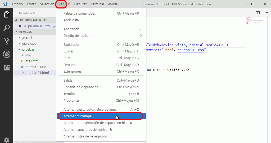Open the Selección menu

pyautogui.click(x=47, y=4)
